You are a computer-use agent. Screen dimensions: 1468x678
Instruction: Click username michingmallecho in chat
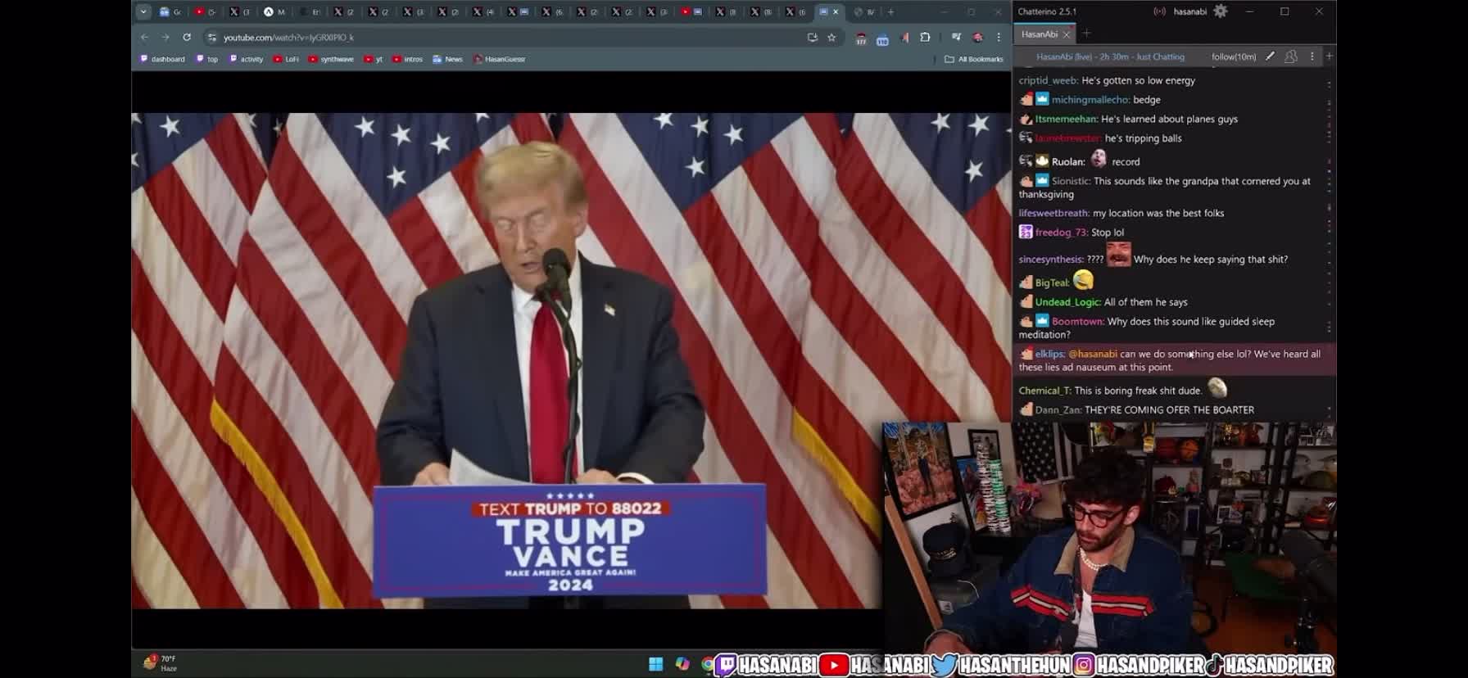pyautogui.click(x=1090, y=100)
